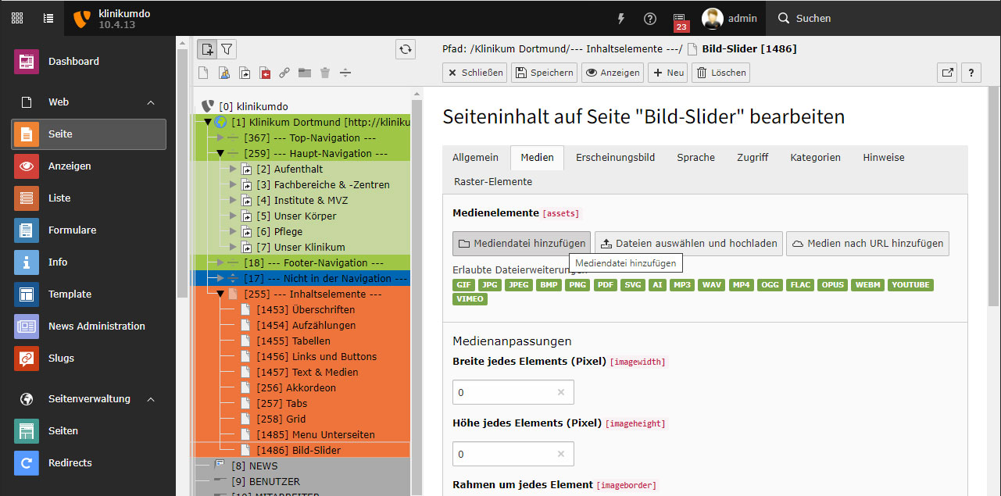1001x496 pixels.
Task: Select the Überschriften page in tree
Action: (x=306, y=309)
